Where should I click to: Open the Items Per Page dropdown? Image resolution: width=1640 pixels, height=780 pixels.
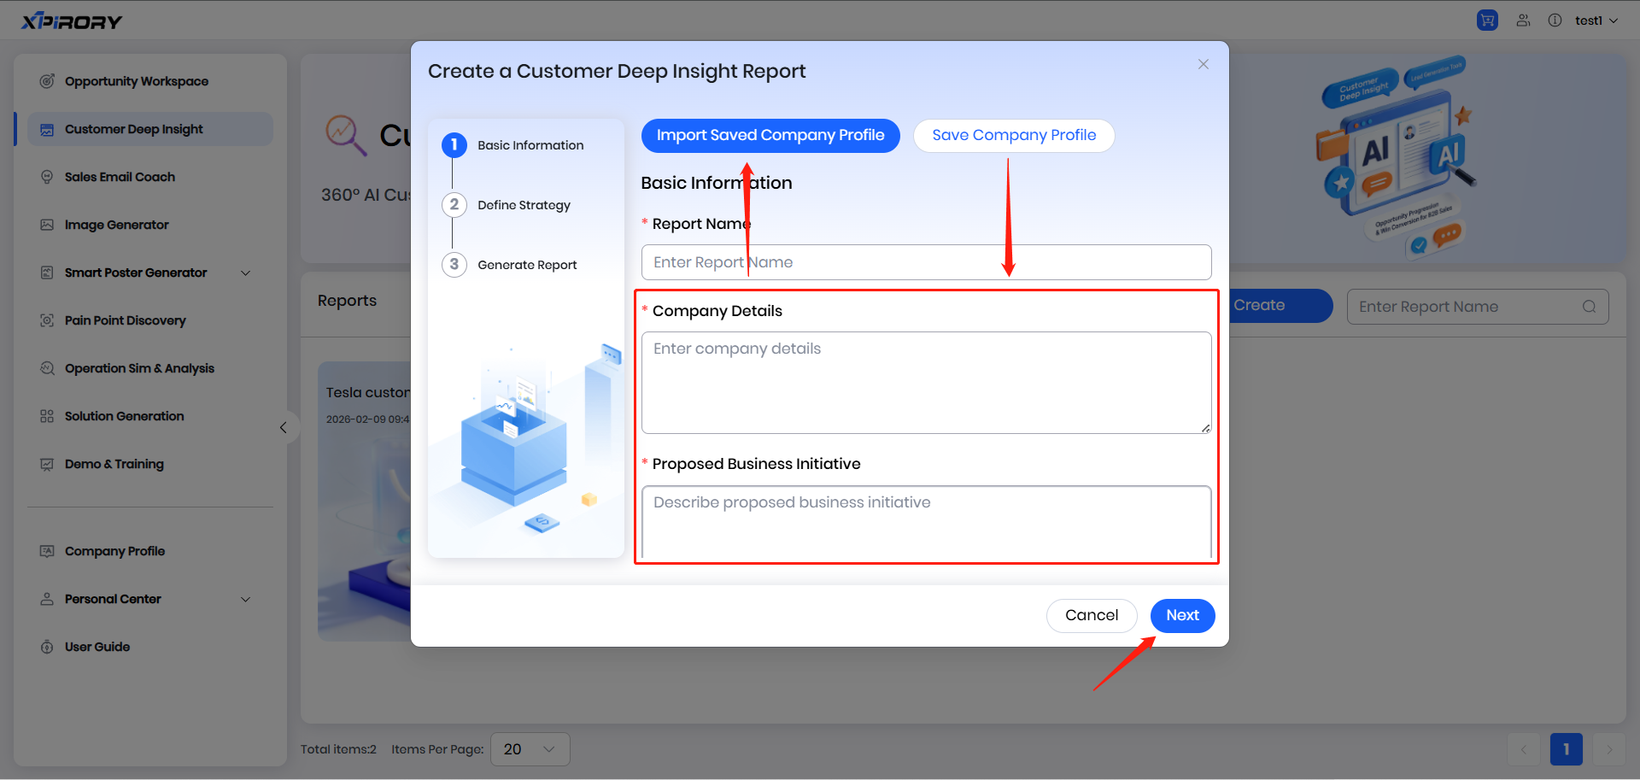pyautogui.click(x=530, y=749)
